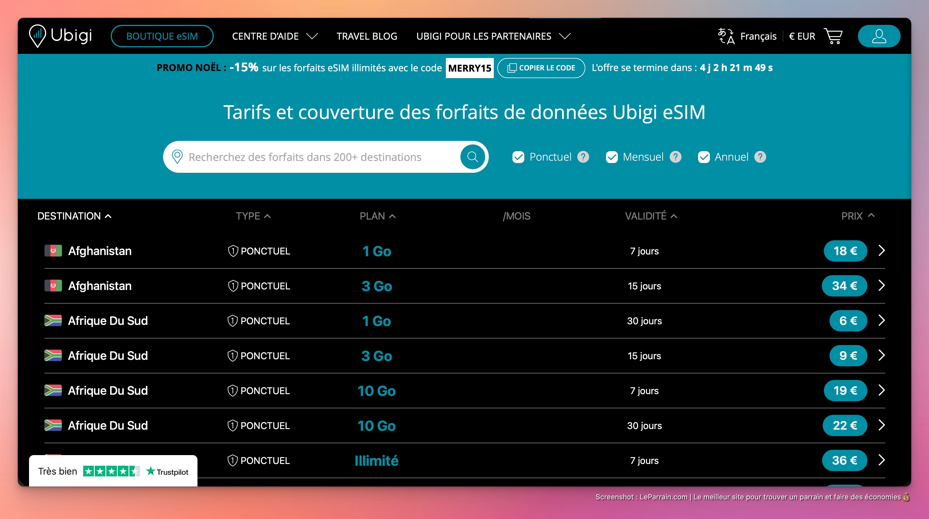This screenshot has width=929, height=519.
Task: Click the Ubigi logo
Action: tap(61, 36)
